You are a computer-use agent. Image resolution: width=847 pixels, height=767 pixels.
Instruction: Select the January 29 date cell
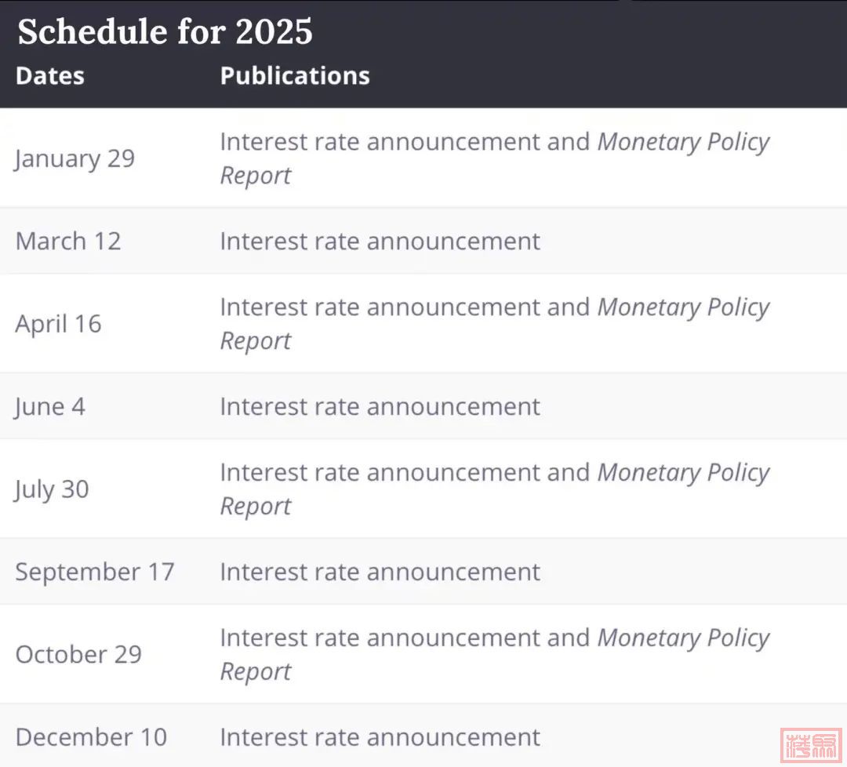click(75, 158)
